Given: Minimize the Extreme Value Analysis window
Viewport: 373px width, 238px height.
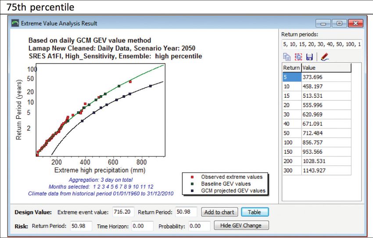Looking at the screenshot, I should point(323,23).
